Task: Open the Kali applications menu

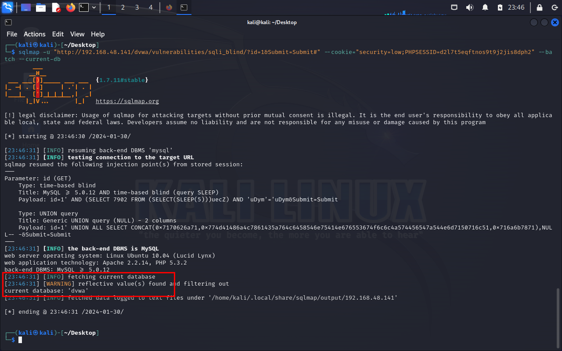Action: click(7, 7)
